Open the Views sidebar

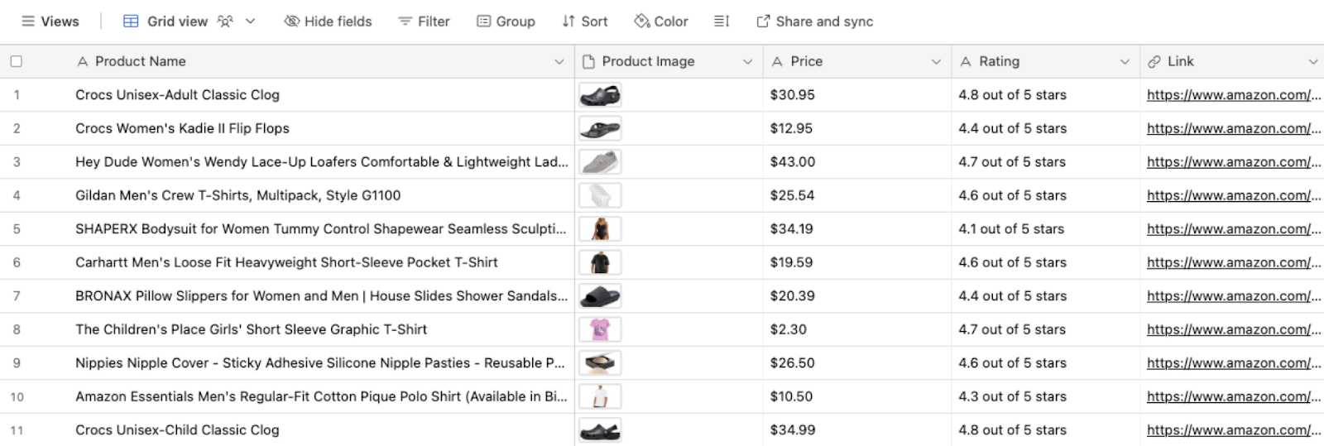click(x=50, y=22)
